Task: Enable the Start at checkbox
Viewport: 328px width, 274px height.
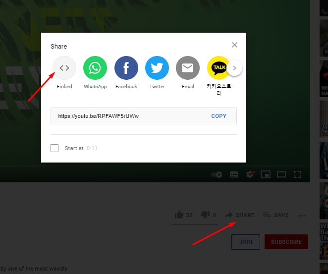Action: point(55,148)
